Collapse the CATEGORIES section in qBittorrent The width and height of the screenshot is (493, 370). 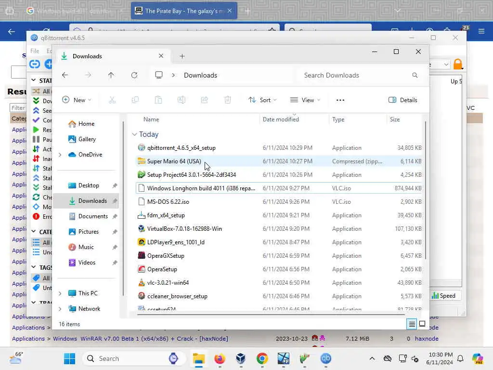[x=34, y=232]
